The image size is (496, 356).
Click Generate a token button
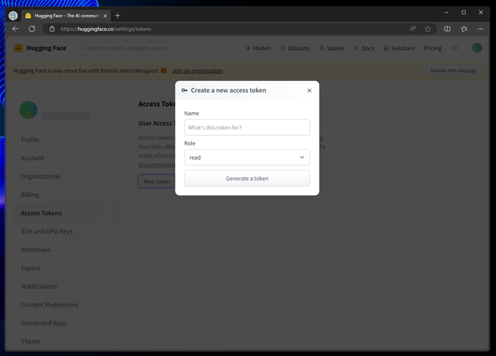pyautogui.click(x=247, y=178)
